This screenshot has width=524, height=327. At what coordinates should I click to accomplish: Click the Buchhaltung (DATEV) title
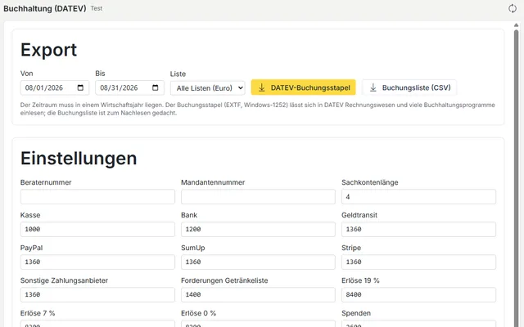tap(45, 8)
